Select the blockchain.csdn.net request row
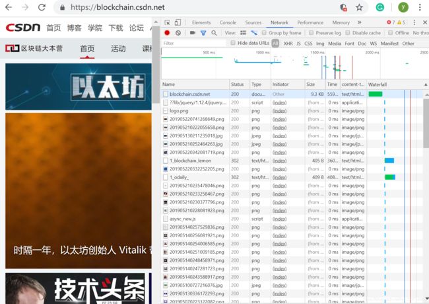Image resolution: width=429 pixels, height=304 pixels. point(292,94)
